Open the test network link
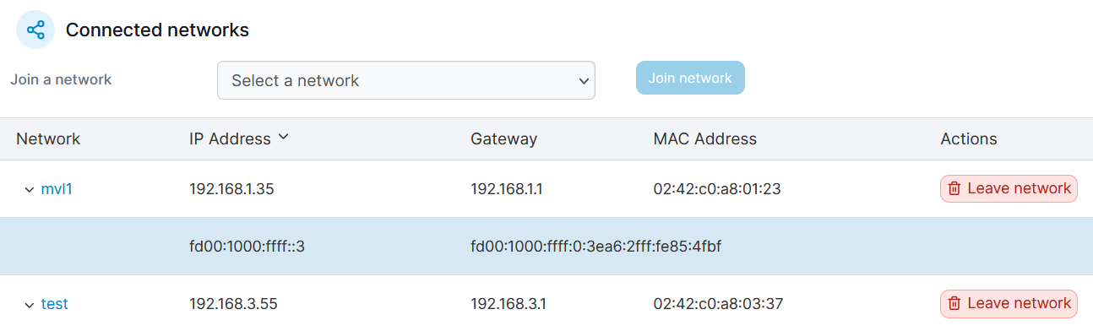Image resolution: width=1093 pixels, height=331 pixels. click(x=55, y=304)
